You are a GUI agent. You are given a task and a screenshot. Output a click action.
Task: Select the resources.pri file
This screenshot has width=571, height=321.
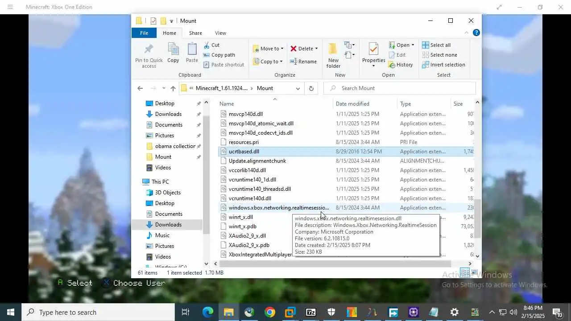pyautogui.click(x=244, y=142)
